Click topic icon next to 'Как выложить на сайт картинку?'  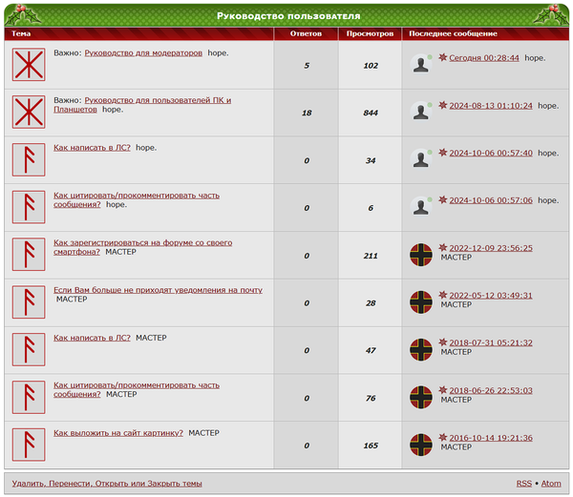(29, 445)
